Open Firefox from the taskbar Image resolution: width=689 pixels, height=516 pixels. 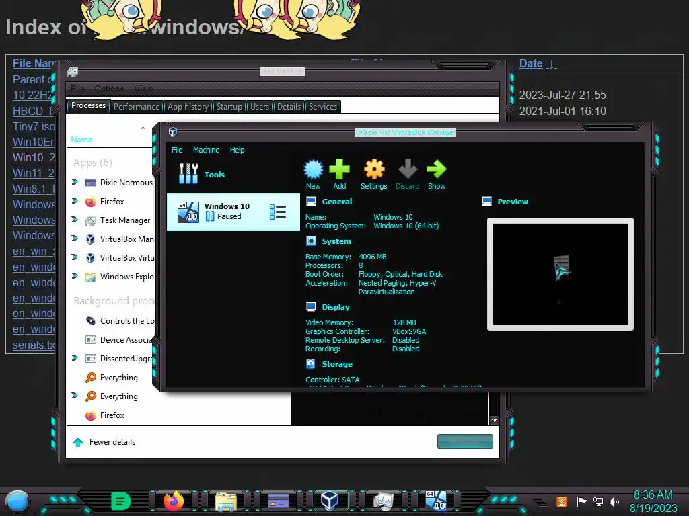tap(173, 501)
